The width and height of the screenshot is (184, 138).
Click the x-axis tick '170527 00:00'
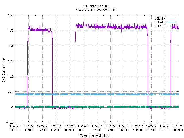[x=15, y=128]
